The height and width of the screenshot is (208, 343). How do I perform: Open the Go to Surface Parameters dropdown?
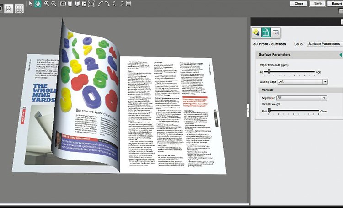[324, 44]
